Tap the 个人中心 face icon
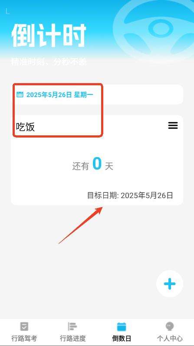 (170, 326)
